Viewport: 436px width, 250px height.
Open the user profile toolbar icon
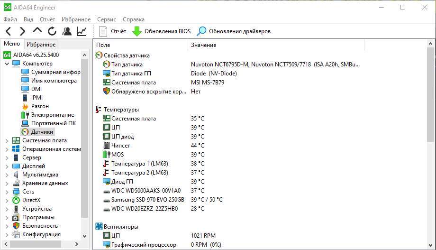coord(67,31)
